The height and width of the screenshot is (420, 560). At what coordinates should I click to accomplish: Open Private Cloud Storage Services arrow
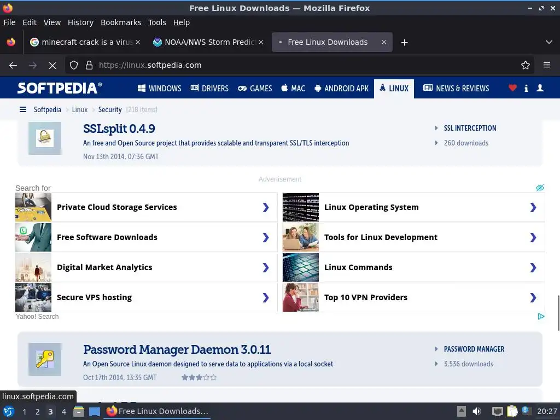tap(266, 207)
